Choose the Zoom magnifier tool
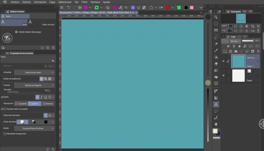The width and height of the screenshot is (264, 151). (216, 17)
